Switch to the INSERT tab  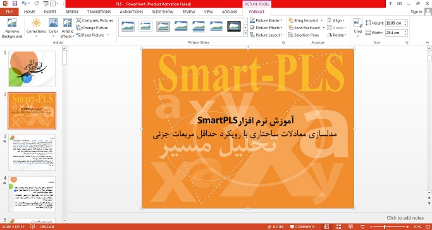pos(50,12)
